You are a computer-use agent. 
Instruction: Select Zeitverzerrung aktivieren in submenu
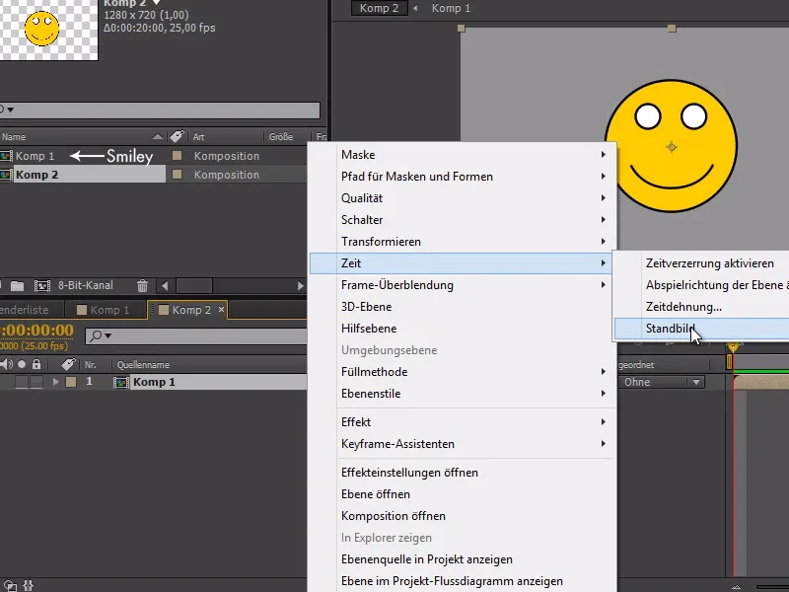click(701, 263)
